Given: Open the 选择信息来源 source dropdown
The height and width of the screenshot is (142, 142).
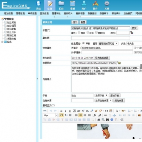Looking at the screenshot, I should pos(104,100).
